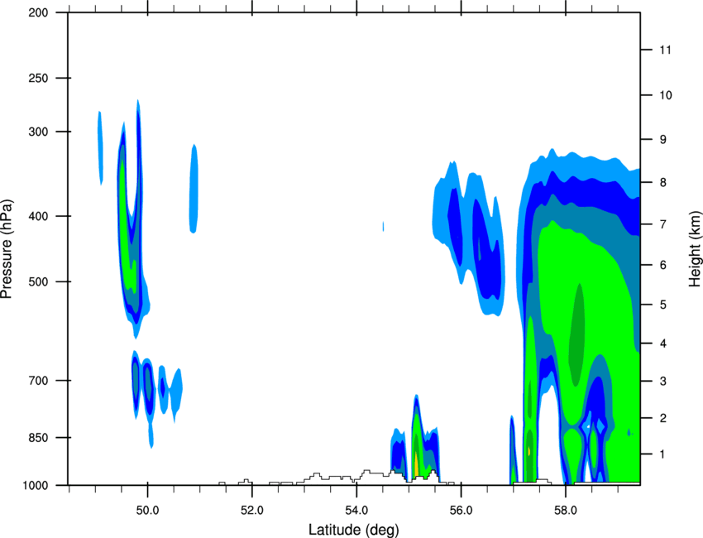
Task: Click the 58.0 latitude label
Action: [x=566, y=511]
